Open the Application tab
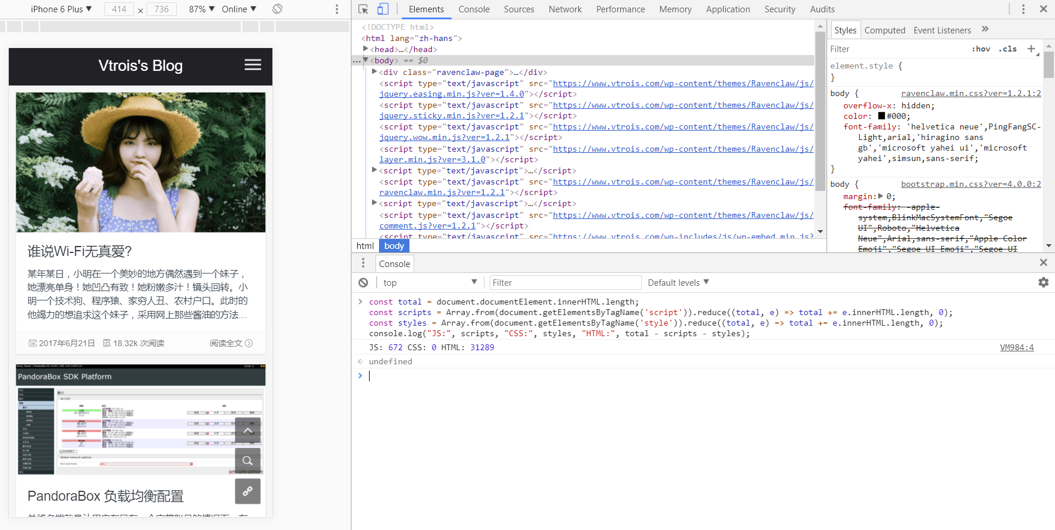The image size is (1055, 530). [x=728, y=9]
